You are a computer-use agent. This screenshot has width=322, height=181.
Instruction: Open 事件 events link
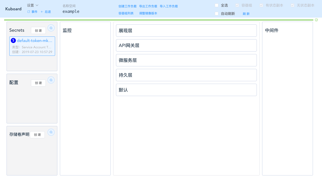32,12
